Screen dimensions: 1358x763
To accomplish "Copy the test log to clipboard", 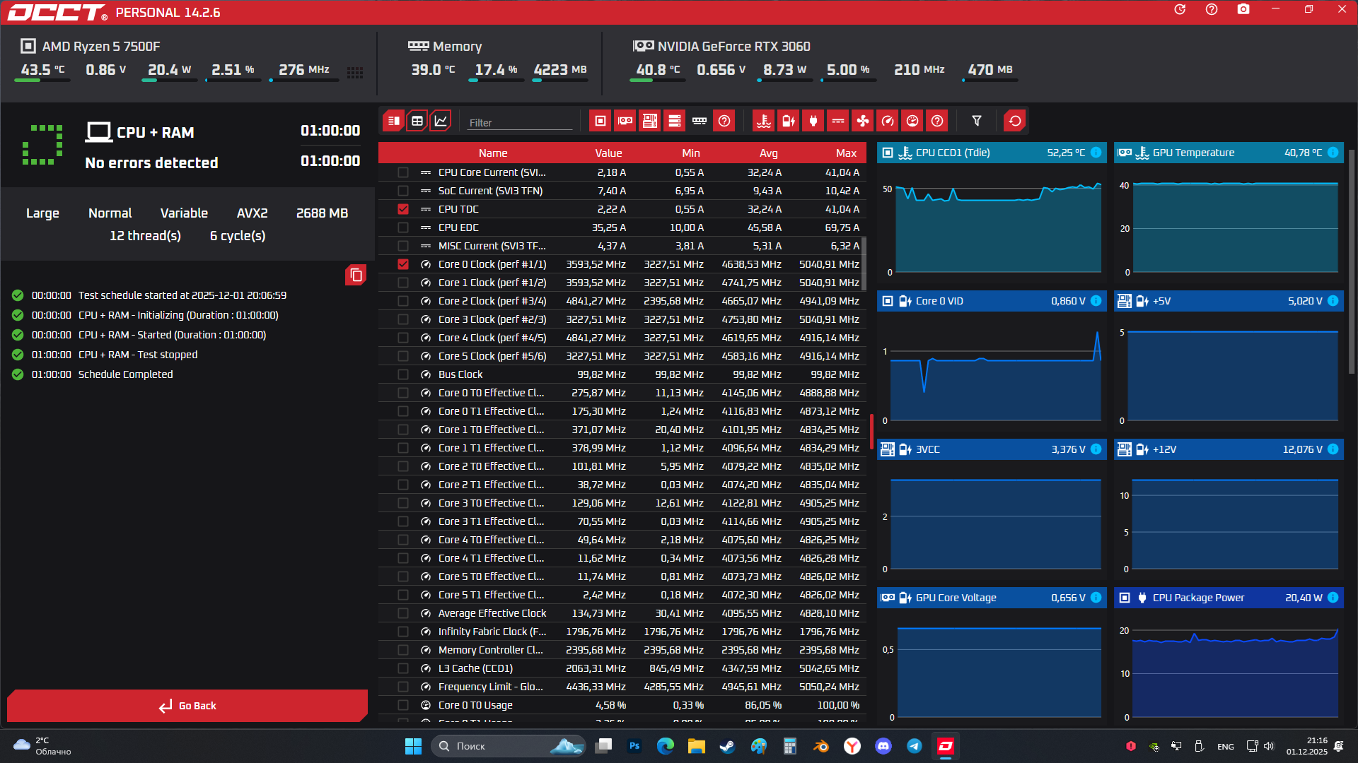I will tap(356, 275).
